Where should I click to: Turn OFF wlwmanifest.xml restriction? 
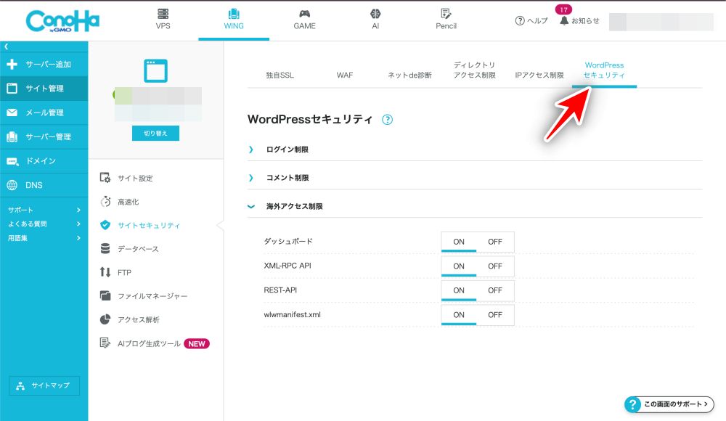(495, 315)
